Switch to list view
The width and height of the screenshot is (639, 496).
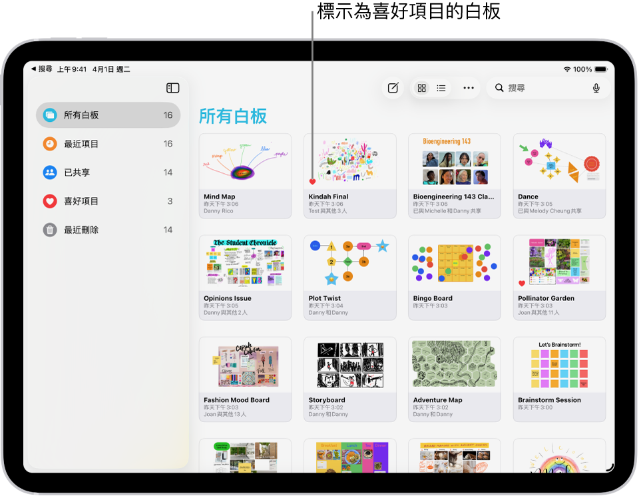point(441,87)
